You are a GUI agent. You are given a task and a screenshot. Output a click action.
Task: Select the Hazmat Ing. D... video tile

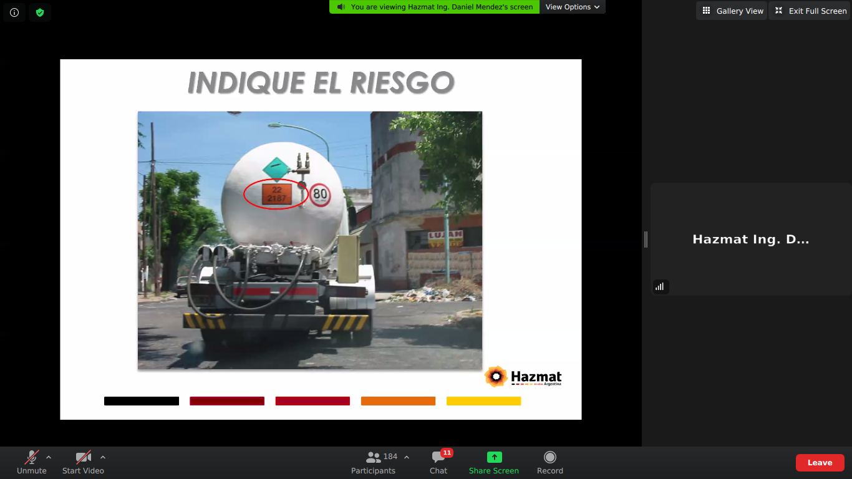(x=750, y=239)
